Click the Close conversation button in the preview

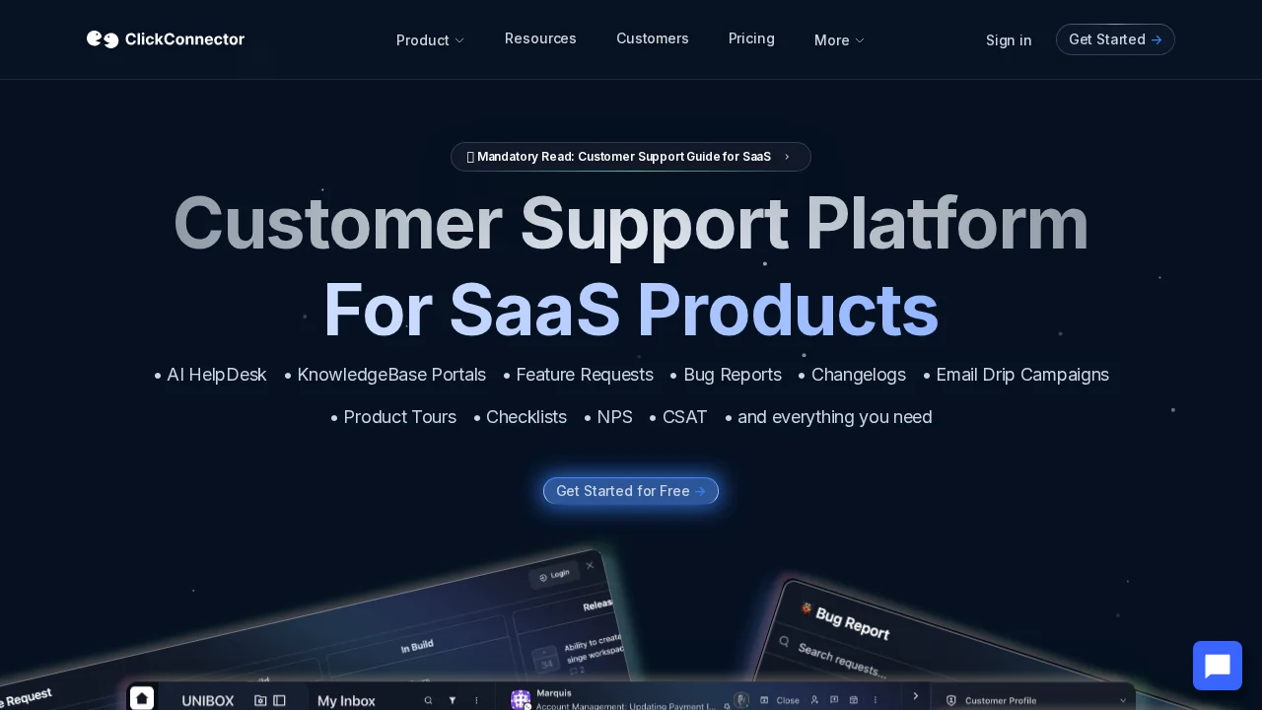click(781, 700)
